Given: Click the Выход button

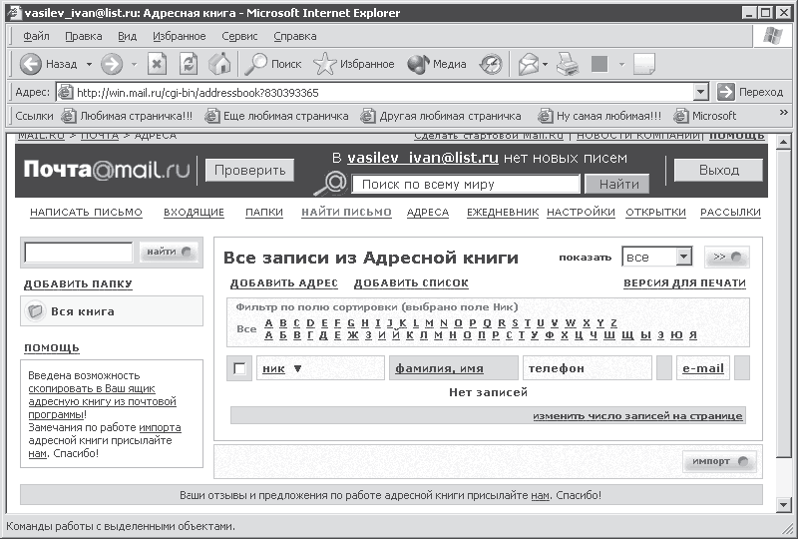Looking at the screenshot, I should tap(718, 170).
